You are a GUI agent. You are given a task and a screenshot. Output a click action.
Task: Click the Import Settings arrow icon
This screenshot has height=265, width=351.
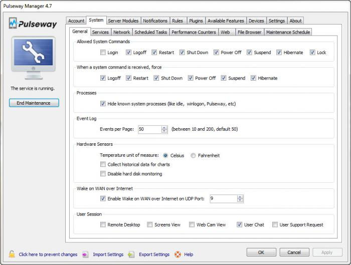point(86,254)
